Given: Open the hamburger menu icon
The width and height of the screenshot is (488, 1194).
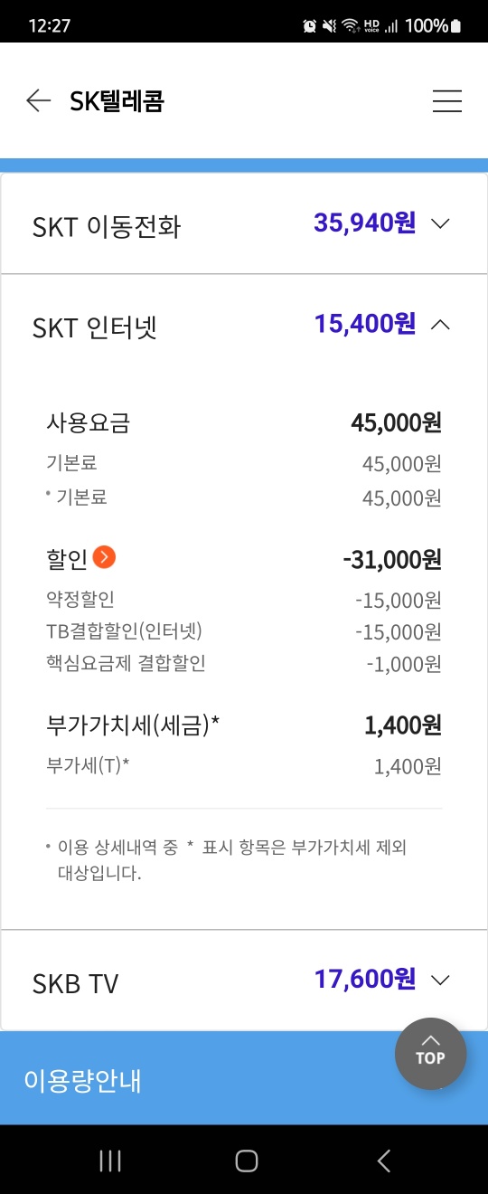Looking at the screenshot, I should click(447, 100).
